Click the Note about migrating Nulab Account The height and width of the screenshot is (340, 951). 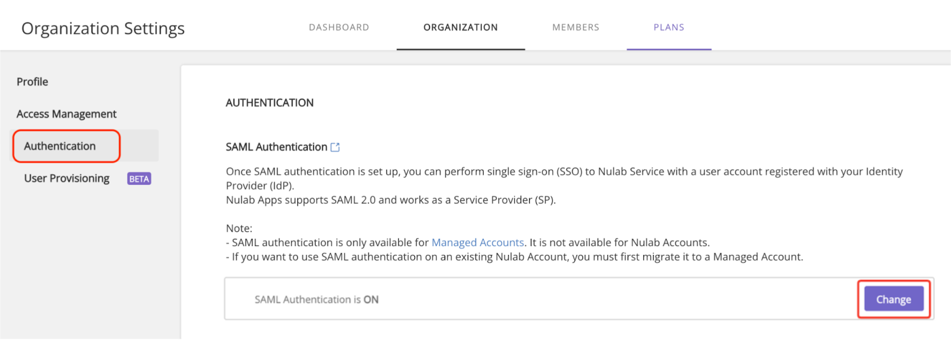[515, 257]
